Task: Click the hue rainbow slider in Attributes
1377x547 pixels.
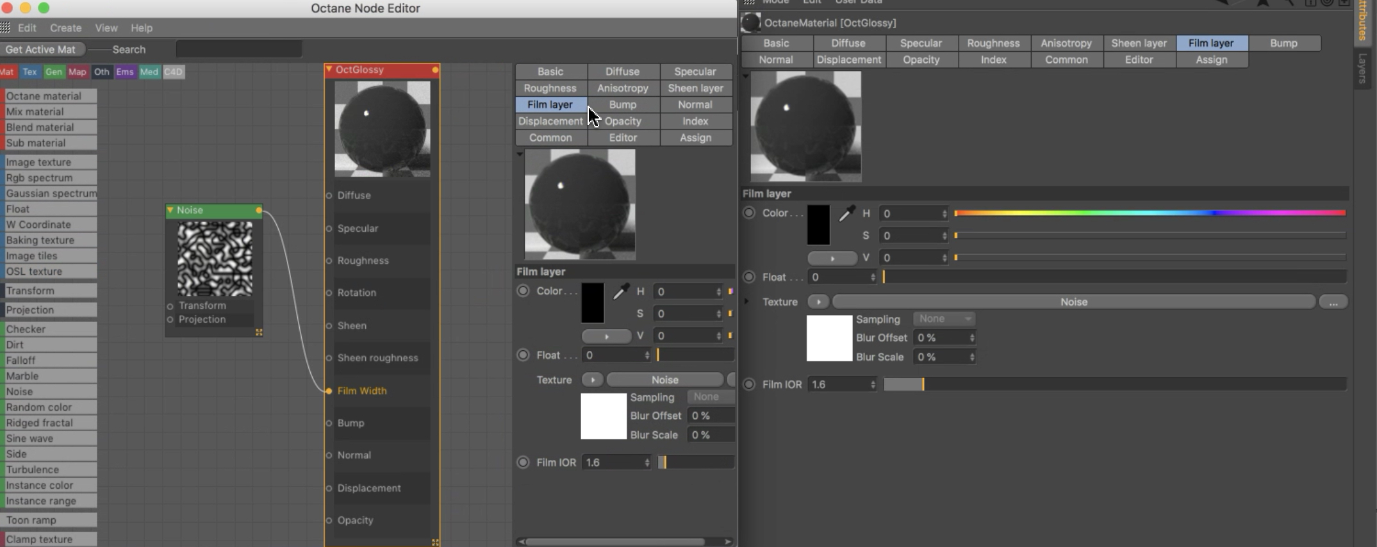Action: (1150, 213)
